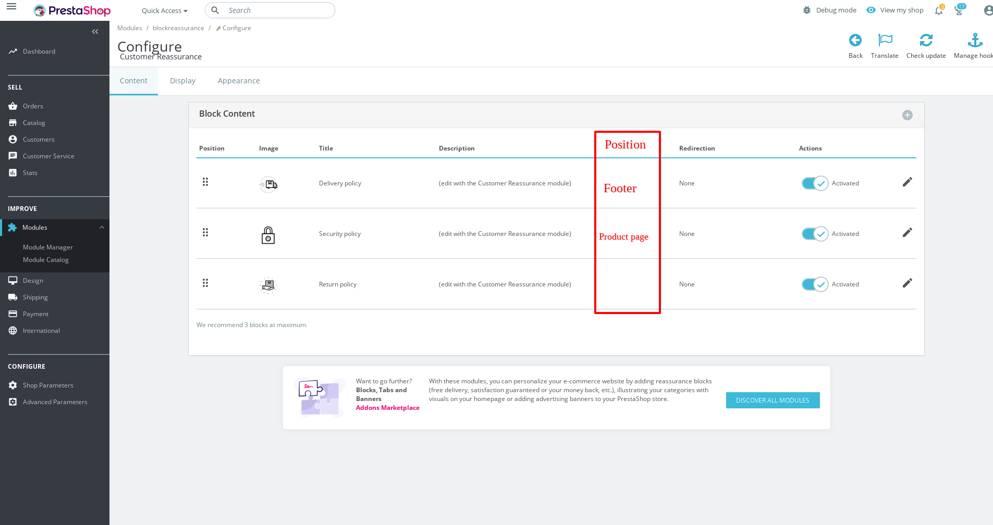Click the DISCOVER ALL MODULES button
This screenshot has width=993, height=525.
pos(773,400)
